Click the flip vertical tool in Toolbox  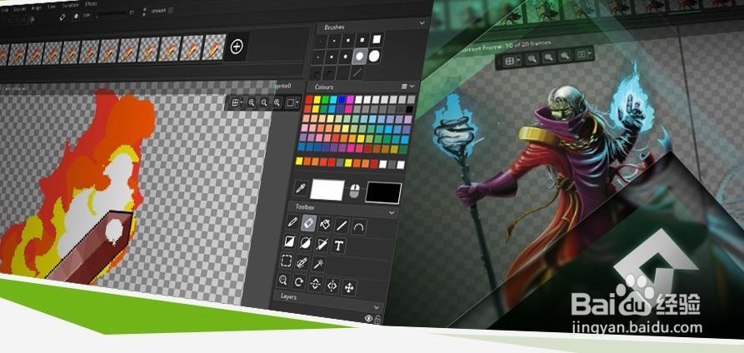coord(316,284)
